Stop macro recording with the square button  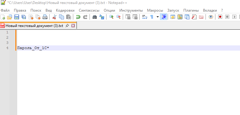227,17
